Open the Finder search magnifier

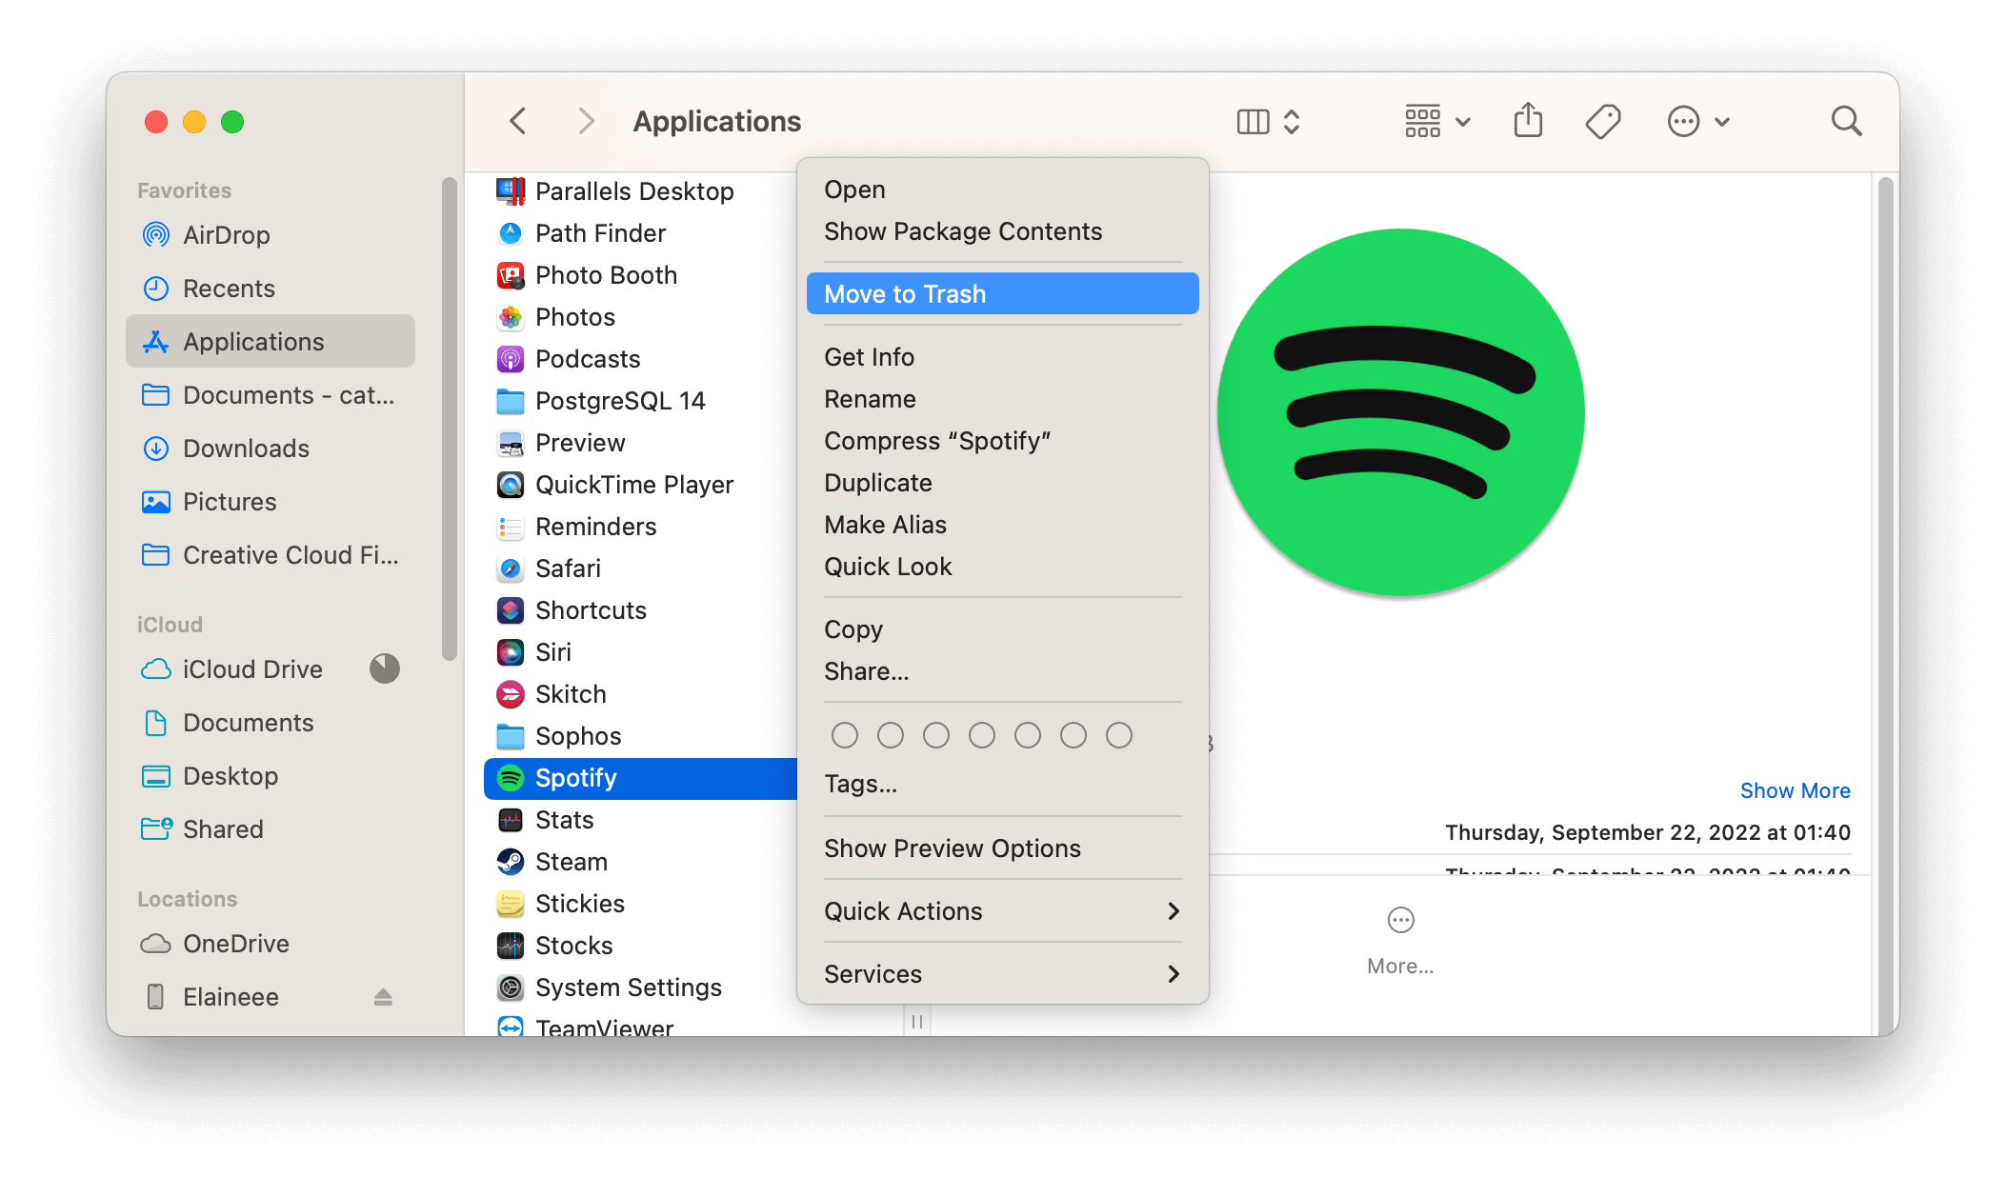(1846, 121)
